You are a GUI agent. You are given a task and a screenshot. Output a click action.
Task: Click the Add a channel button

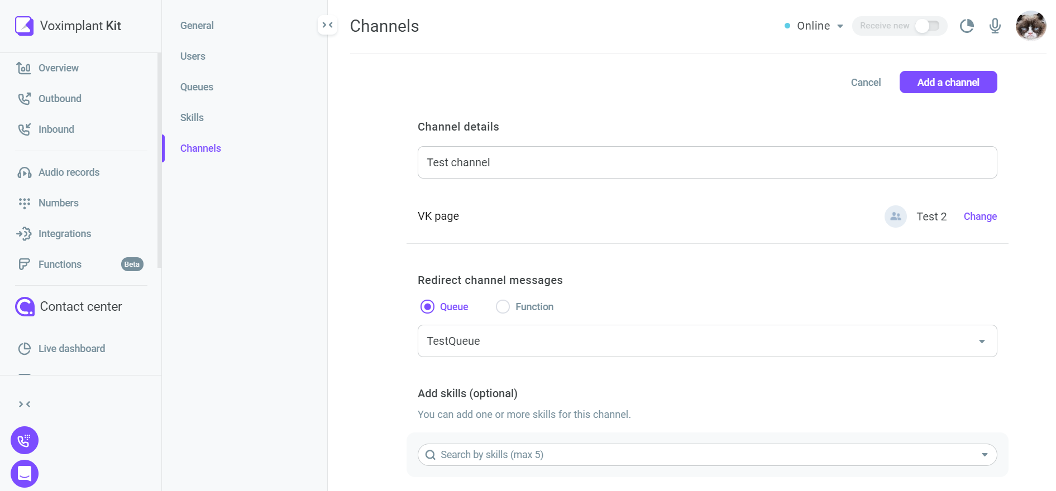[948, 82]
